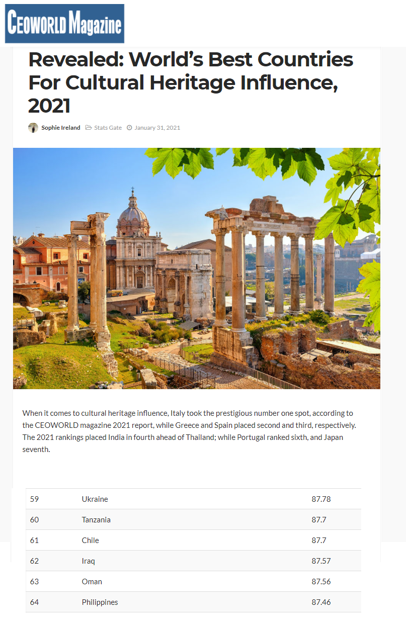Select the Philippines country cell
This screenshot has height=630, width=406.
pos(100,602)
